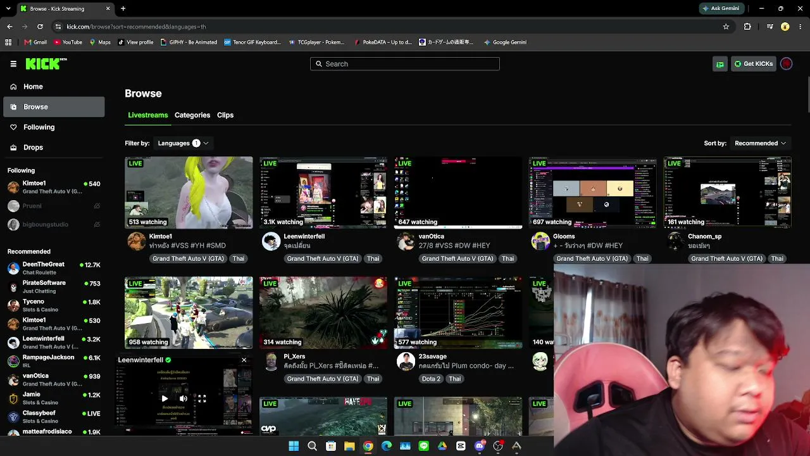Select Browse in the sidebar

click(x=54, y=107)
